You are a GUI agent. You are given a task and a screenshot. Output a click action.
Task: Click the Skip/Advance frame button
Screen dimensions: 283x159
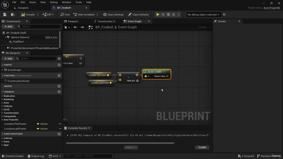tap(163, 15)
